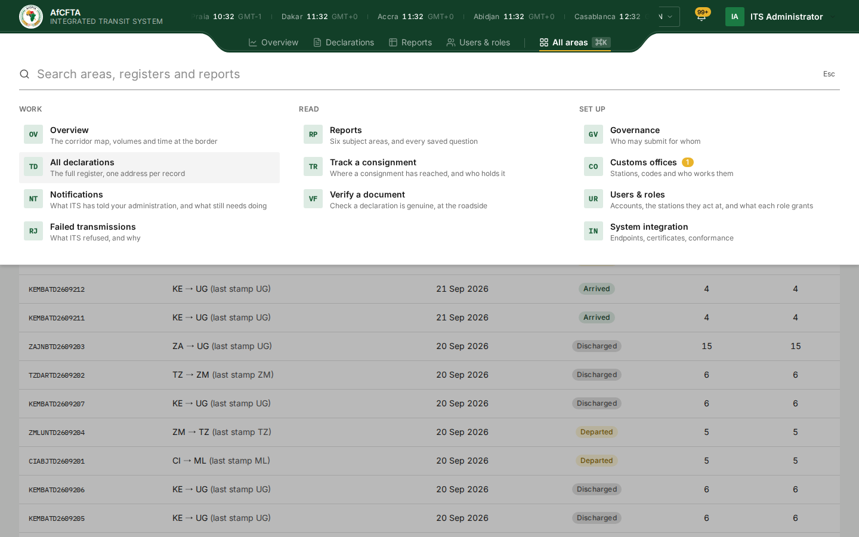This screenshot has width=859, height=537.
Task: Open Governance under Set up
Action: coord(709,135)
